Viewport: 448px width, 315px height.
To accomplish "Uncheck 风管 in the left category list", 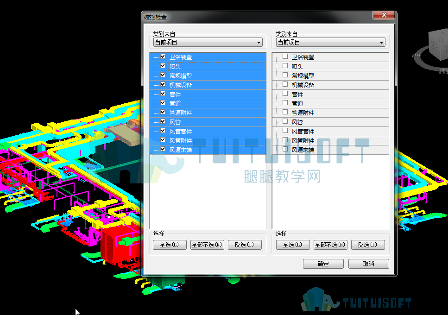I will 163,121.
